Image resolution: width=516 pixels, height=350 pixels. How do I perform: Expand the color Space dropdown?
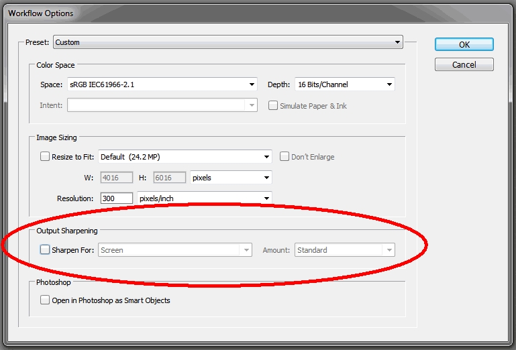coord(162,84)
